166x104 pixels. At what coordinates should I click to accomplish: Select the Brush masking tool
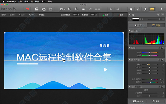[x=138, y=9]
